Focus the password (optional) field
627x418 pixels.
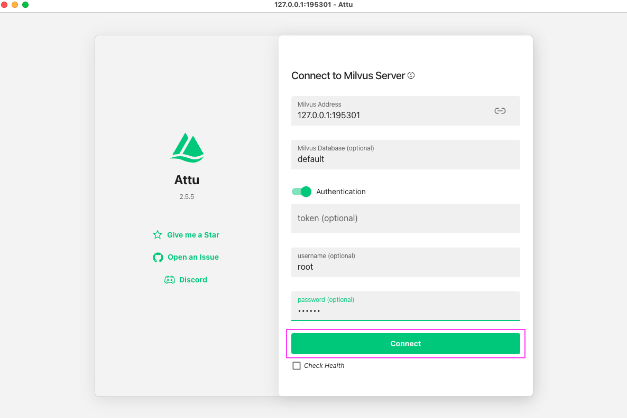point(405,306)
